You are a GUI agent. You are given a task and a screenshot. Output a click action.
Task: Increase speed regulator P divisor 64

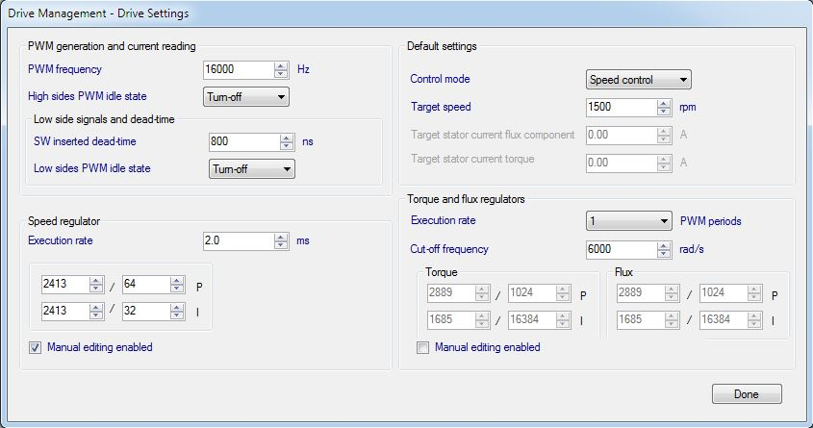[x=177, y=280]
